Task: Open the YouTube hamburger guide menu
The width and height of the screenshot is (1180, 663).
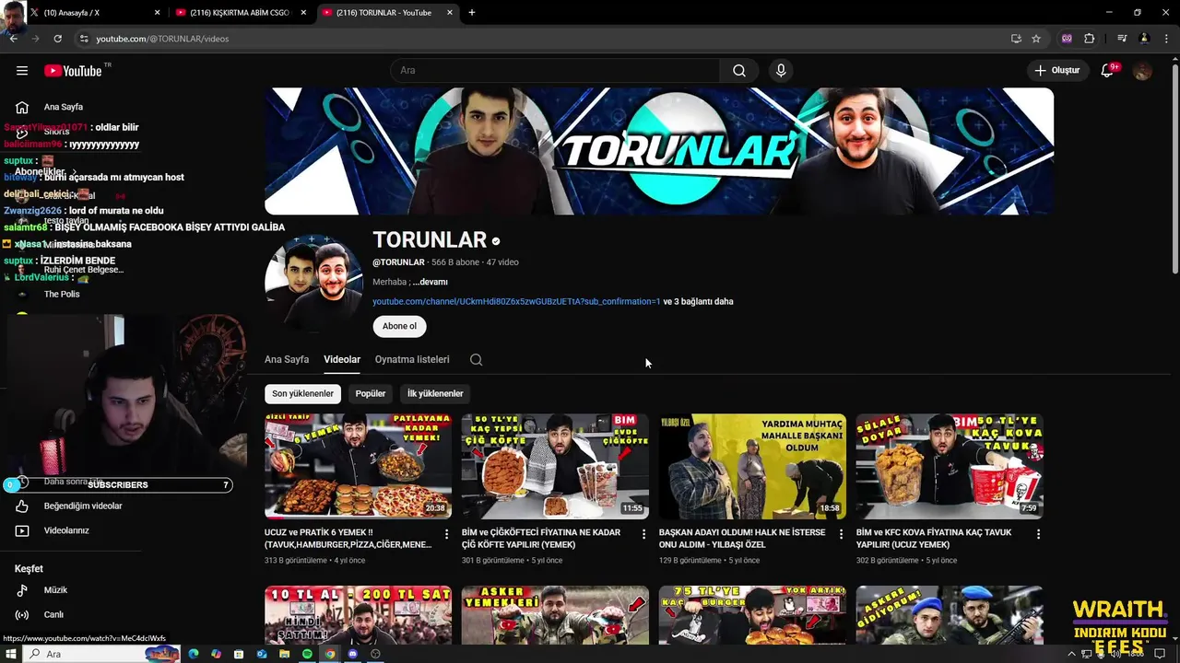Action: 22,71
